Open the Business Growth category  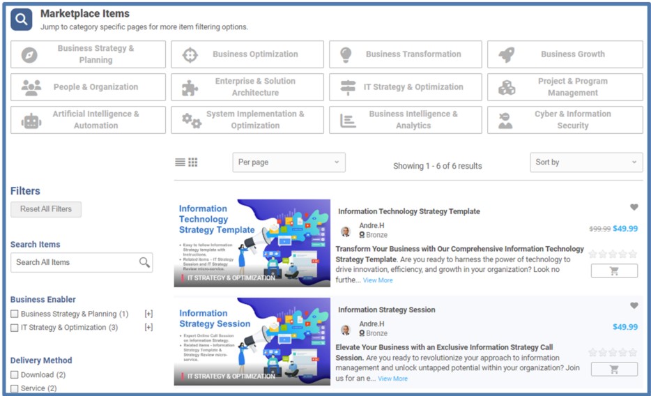(x=565, y=54)
